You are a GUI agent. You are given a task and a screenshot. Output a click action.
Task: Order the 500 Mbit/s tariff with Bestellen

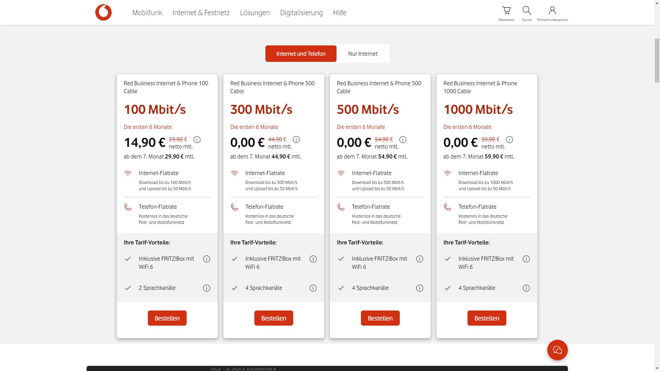tap(380, 318)
